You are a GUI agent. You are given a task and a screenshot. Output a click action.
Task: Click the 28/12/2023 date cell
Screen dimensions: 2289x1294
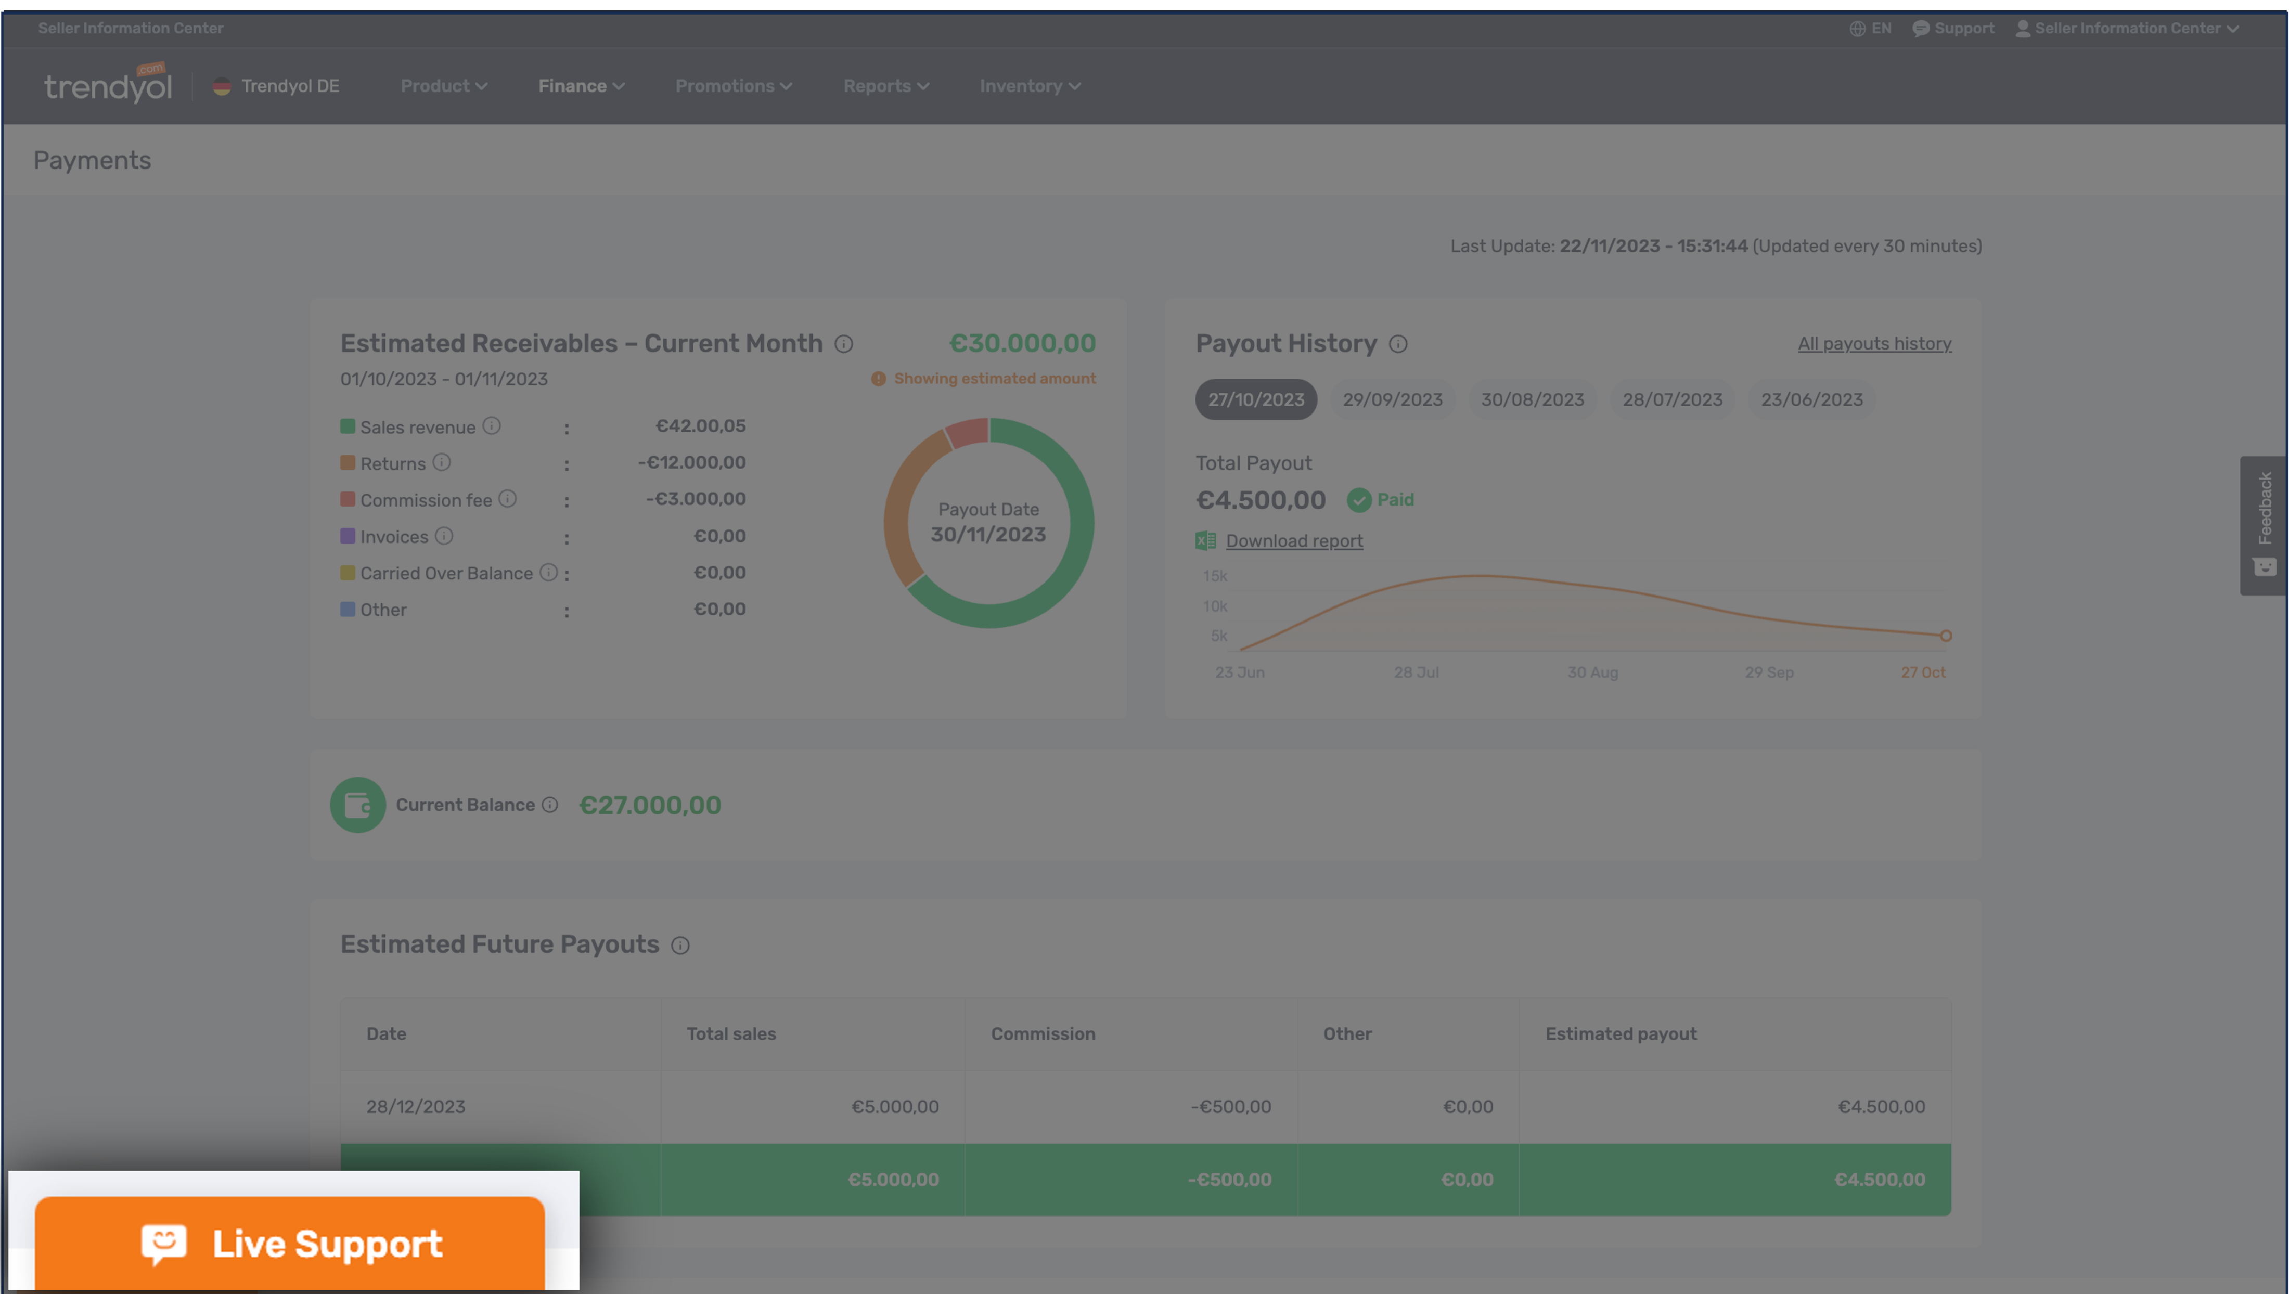[x=416, y=1106]
